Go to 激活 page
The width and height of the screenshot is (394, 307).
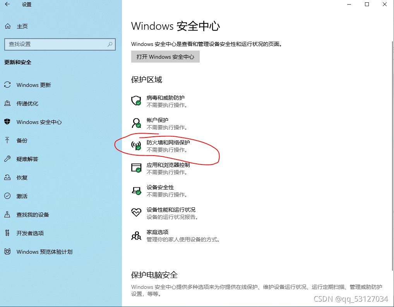click(x=61, y=196)
